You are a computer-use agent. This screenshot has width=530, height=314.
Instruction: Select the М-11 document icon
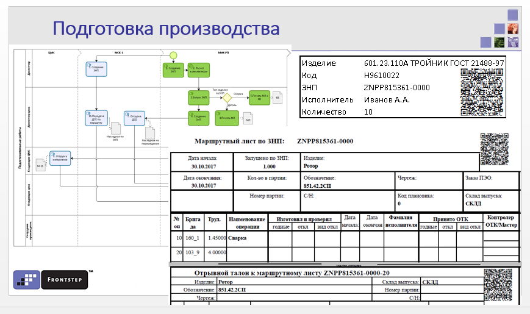point(40,165)
